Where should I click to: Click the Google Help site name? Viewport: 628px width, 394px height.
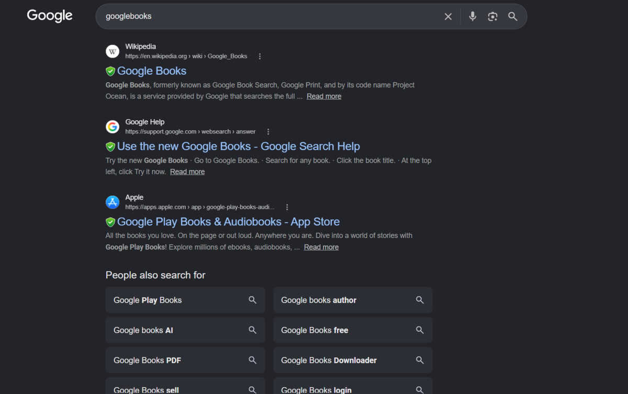pyautogui.click(x=145, y=122)
